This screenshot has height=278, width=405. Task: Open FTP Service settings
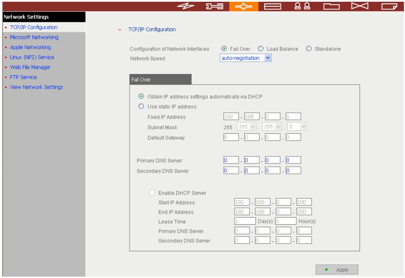23,77
